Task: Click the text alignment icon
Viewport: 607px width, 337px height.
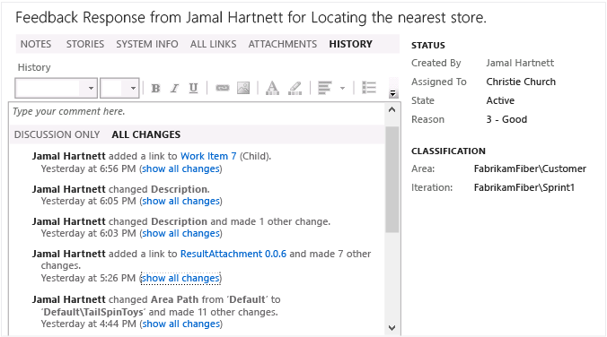Action: click(x=324, y=88)
